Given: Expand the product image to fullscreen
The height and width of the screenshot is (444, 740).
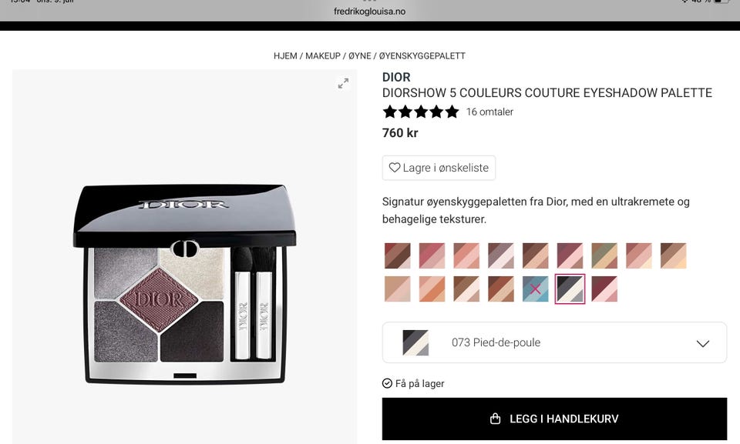Looking at the screenshot, I should click(x=344, y=83).
